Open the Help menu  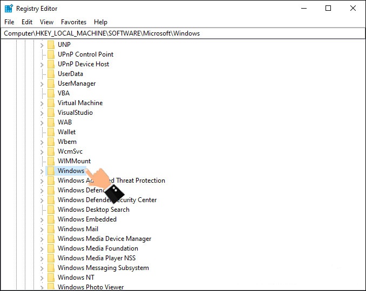(x=100, y=22)
